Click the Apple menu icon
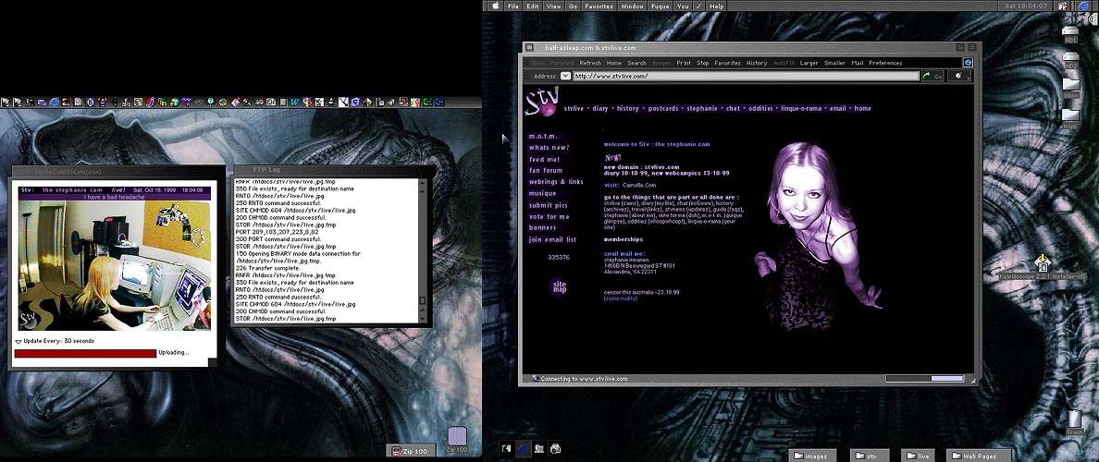Viewport: 1099px width, 462px height. pyautogui.click(x=495, y=6)
